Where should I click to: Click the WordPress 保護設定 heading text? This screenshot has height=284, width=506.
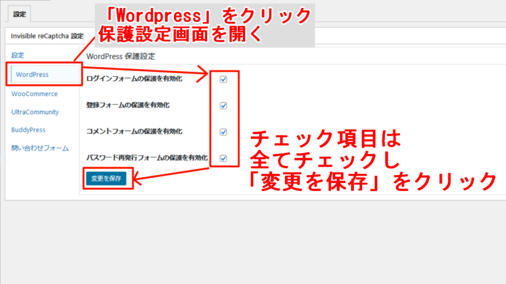[x=121, y=56]
